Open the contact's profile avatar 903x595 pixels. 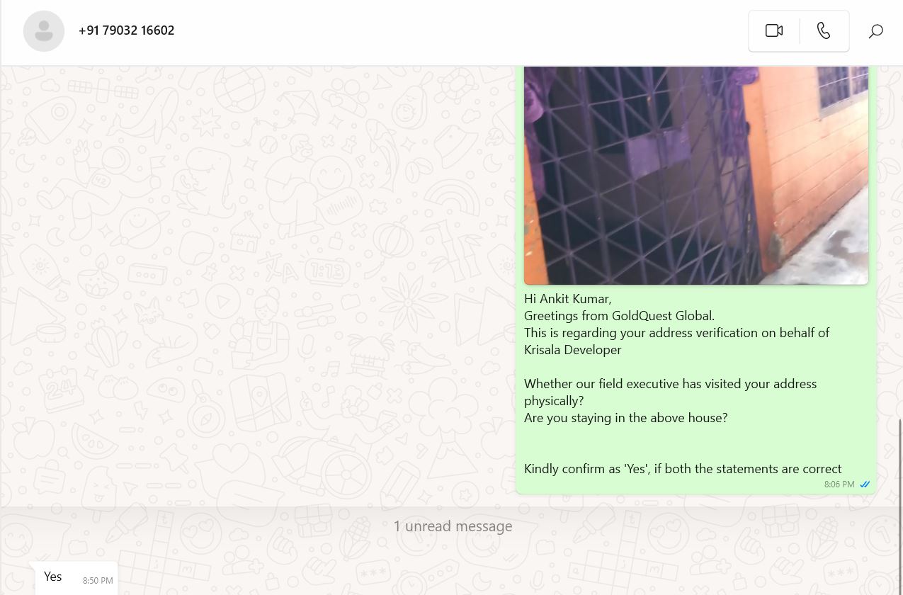click(44, 31)
